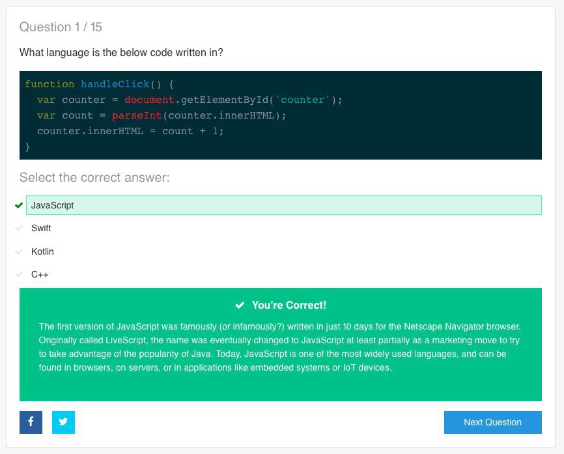Click the checkmark next to C++

point(19,275)
